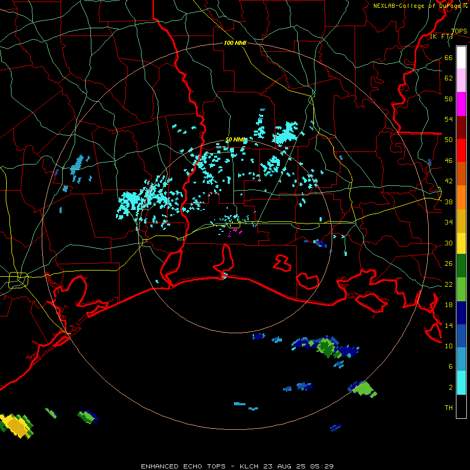
Task: Click the NEXLAB-College of DuPage label
Action: coord(420,6)
